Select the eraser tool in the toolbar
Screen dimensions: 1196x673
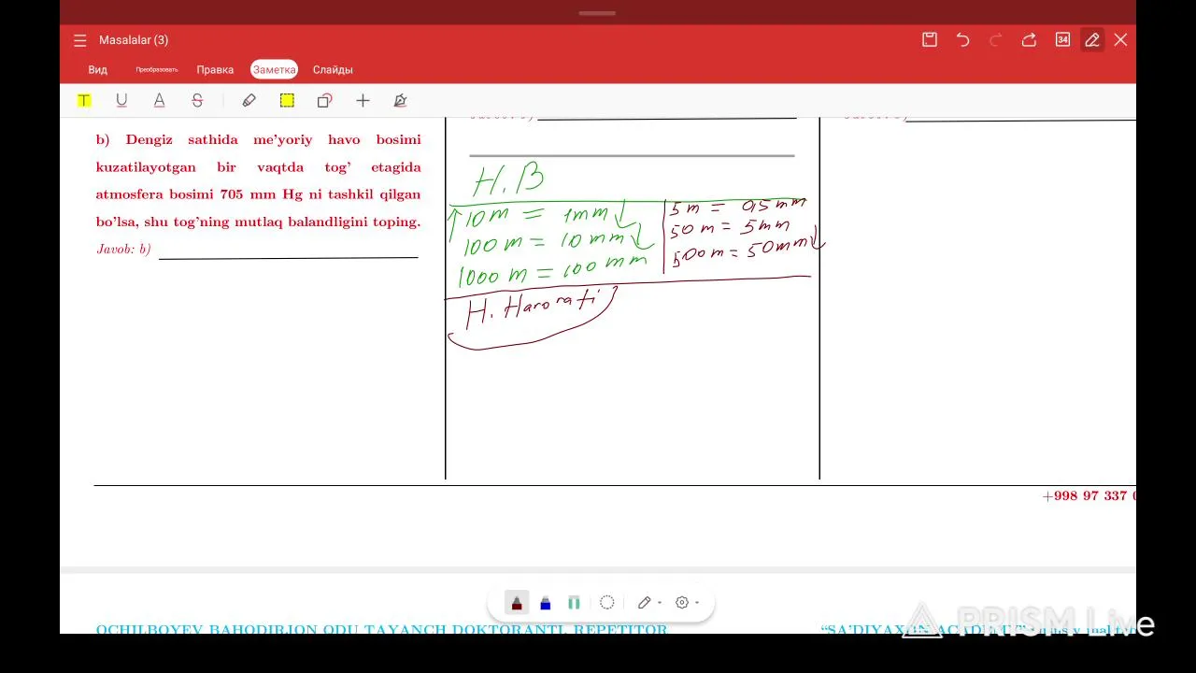(249, 100)
